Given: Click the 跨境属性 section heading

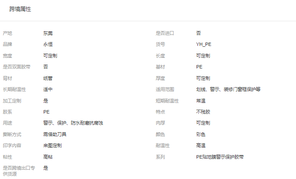Looking at the screenshot, I should coord(20,9).
